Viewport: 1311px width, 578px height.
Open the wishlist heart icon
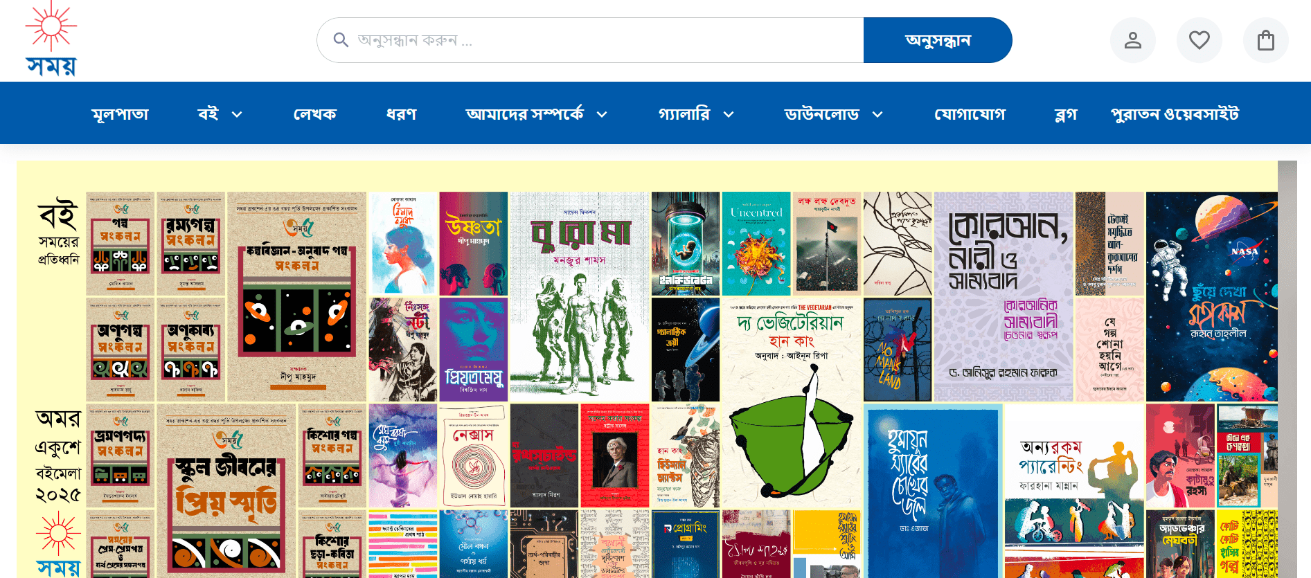coord(1199,40)
